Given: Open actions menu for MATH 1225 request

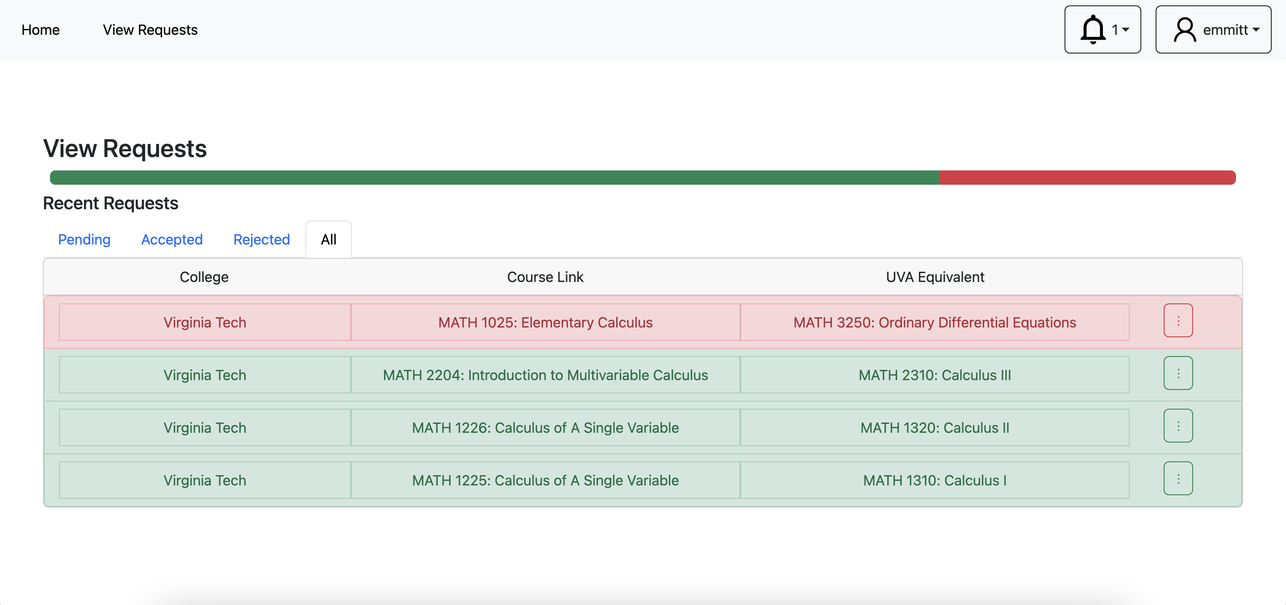Looking at the screenshot, I should pyautogui.click(x=1178, y=478).
